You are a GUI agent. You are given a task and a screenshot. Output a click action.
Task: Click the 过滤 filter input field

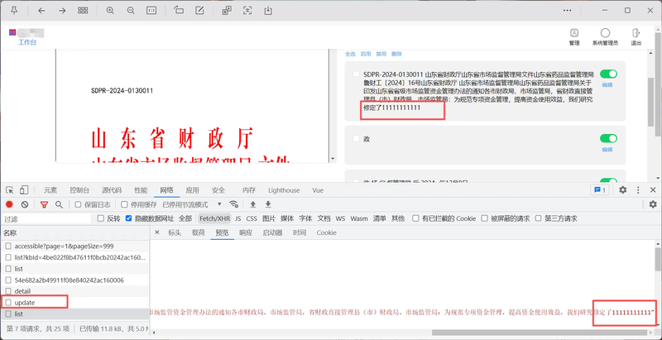[46, 219]
